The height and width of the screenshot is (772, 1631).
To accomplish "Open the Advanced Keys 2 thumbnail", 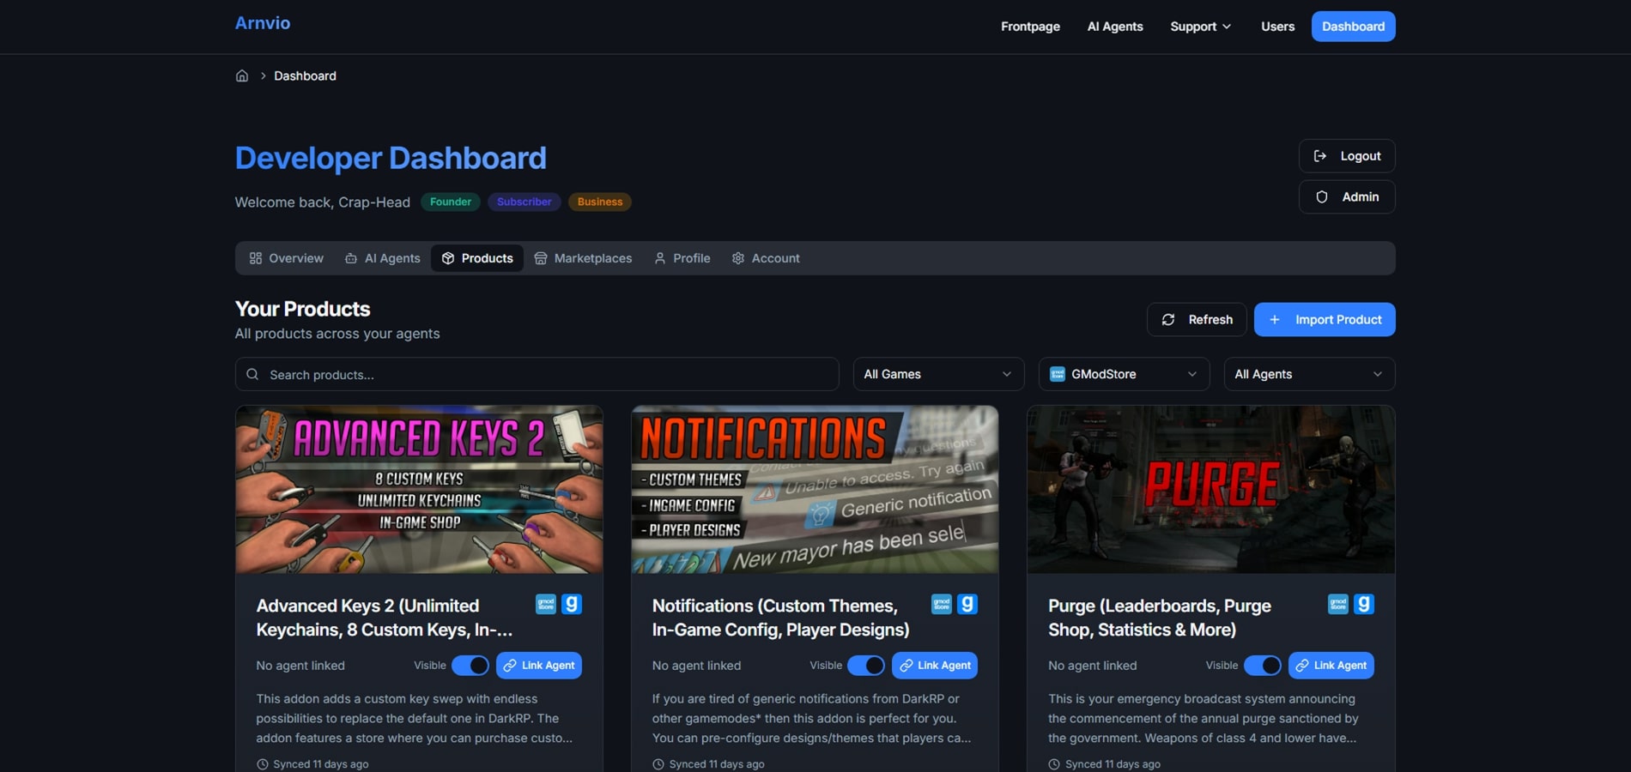I will 419,490.
